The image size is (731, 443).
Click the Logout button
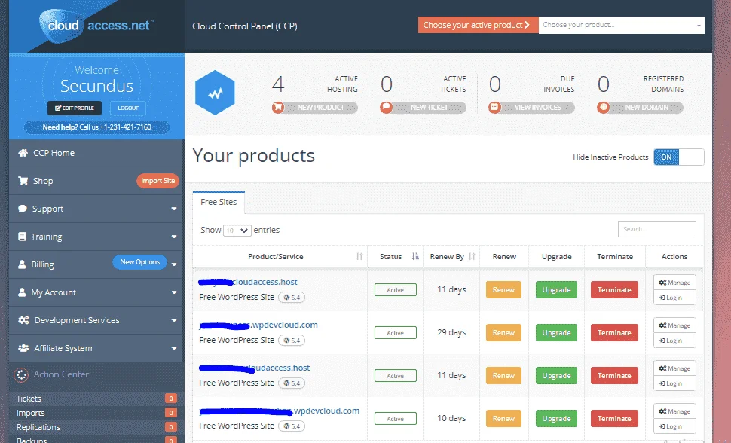click(x=128, y=108)
